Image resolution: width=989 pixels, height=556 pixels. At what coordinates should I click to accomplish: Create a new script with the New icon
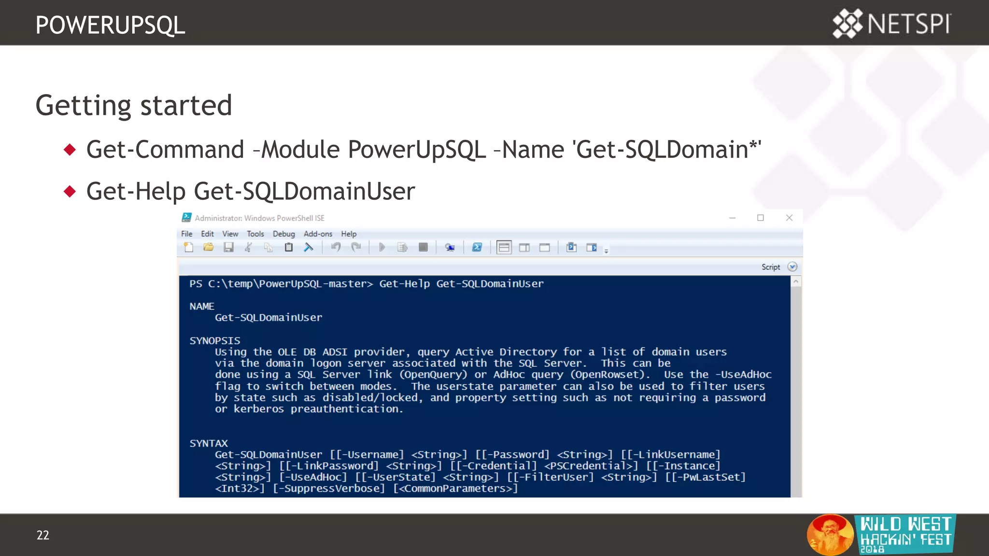point(188,248)
